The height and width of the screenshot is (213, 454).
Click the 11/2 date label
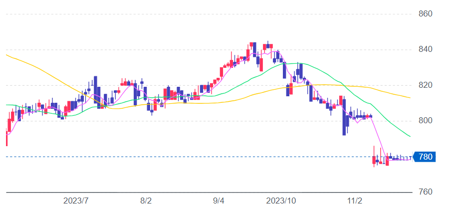(x=355, y=201)
